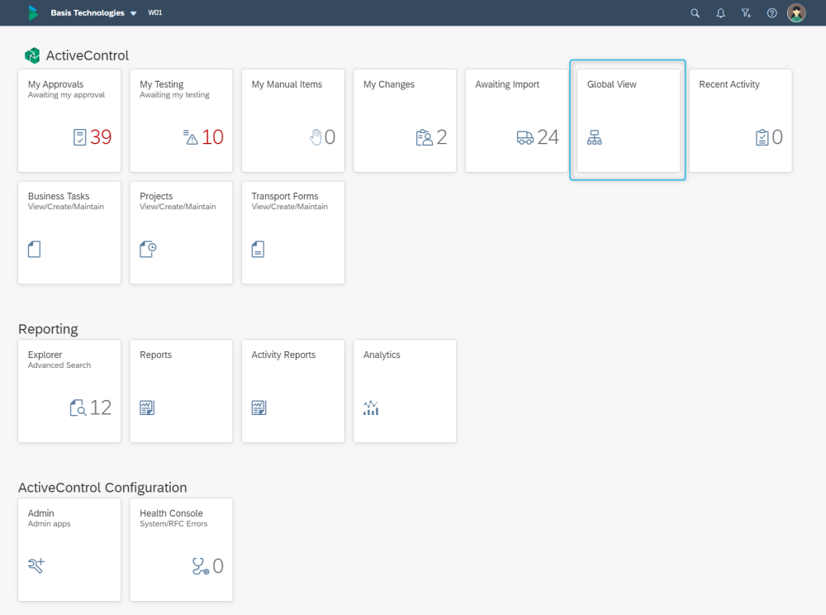Viewport: 826px width, 615px height.
Task: Open the Analytics tile title
Action: [x=382, y=355]
